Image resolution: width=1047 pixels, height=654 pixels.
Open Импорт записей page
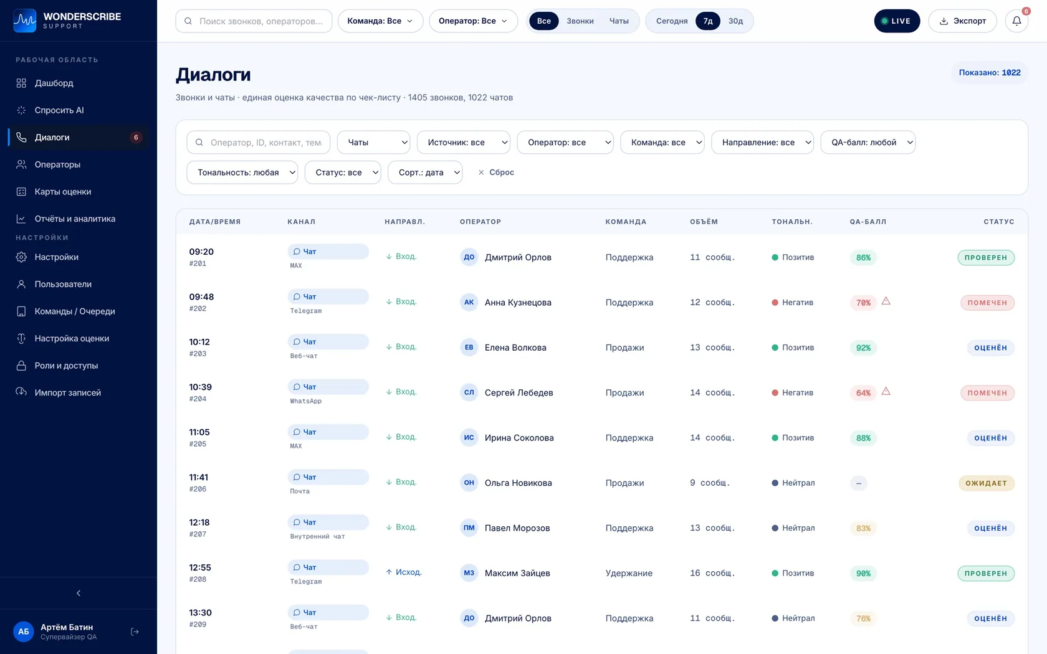tap(79, 392)
